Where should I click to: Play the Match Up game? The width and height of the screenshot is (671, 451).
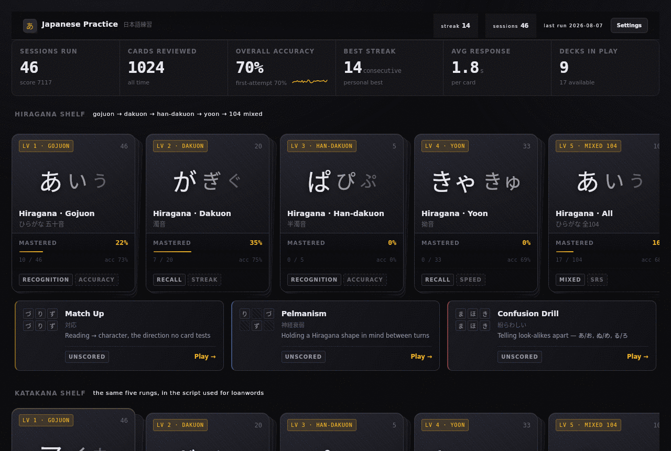205,357
